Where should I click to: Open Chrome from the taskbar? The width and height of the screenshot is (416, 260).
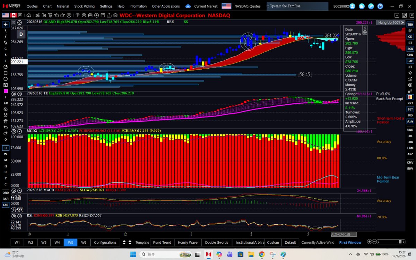tap(261, 254)
